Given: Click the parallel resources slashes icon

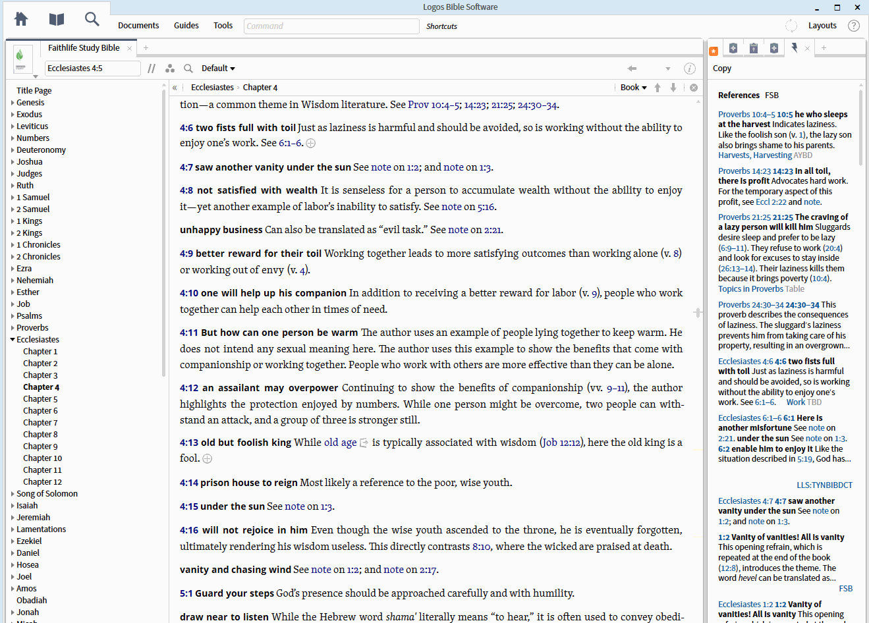Looking at the screenshot, I should click(152, 68).
